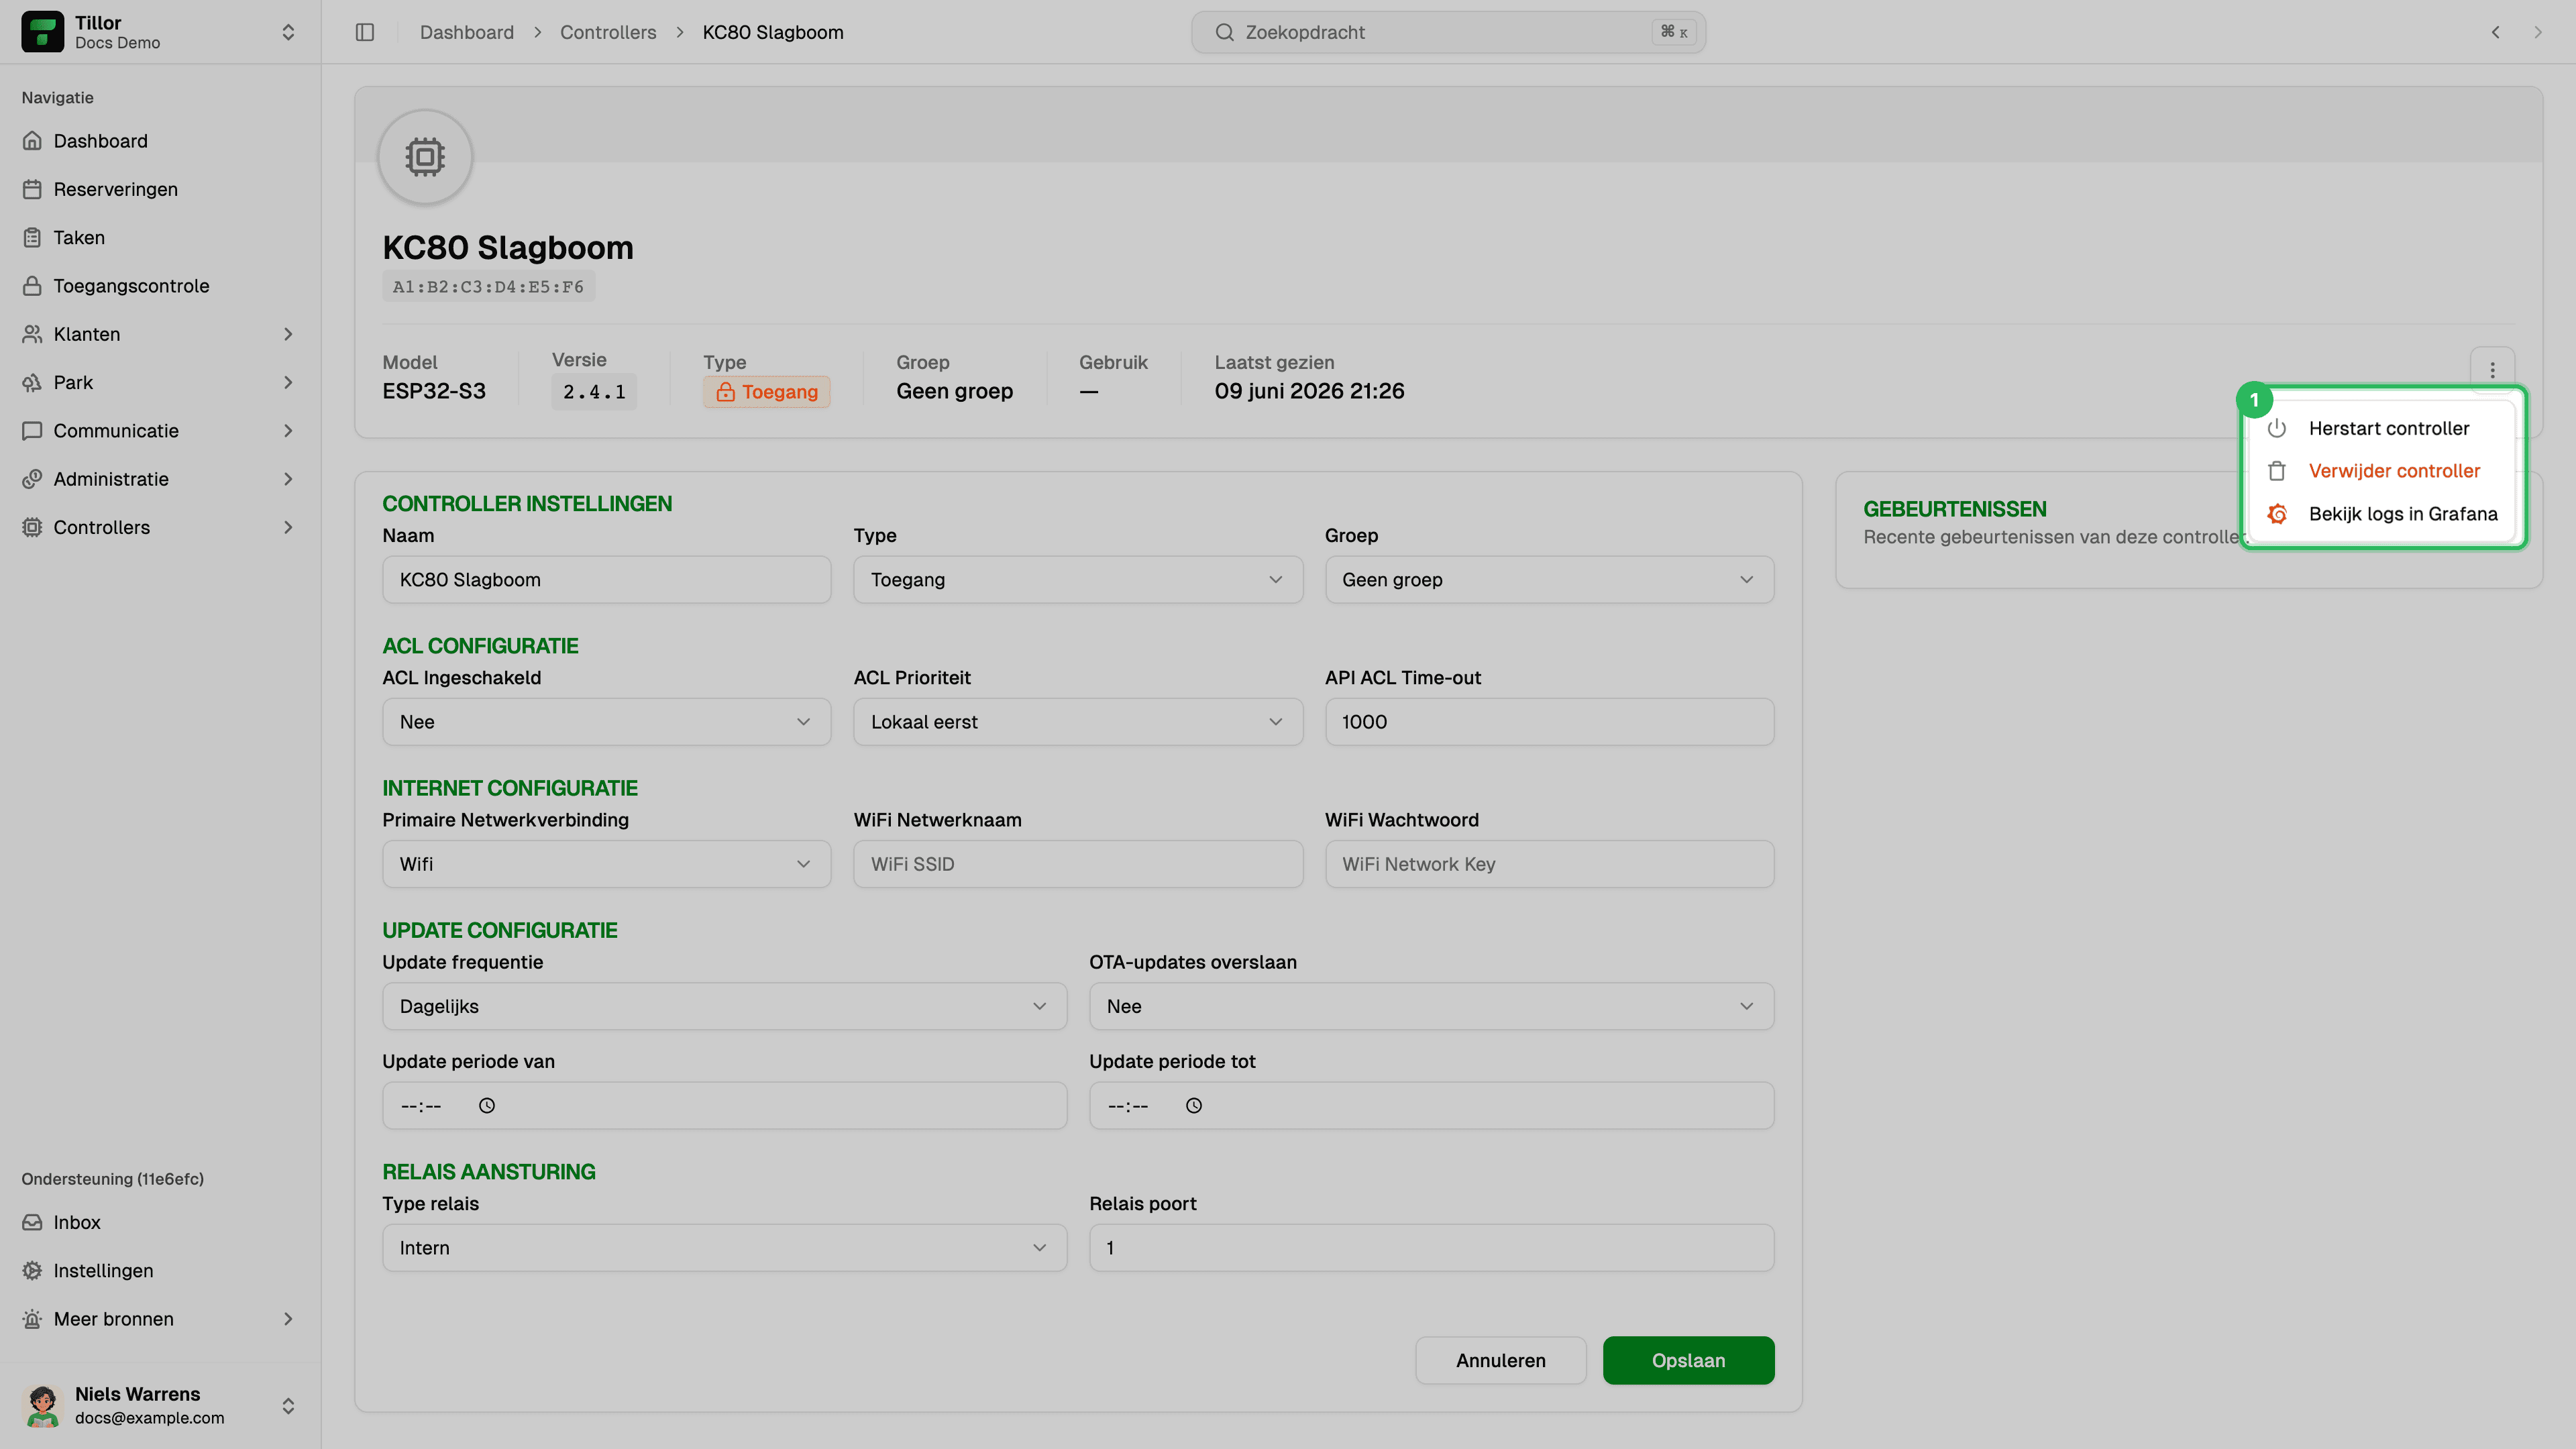2576x1449 pixels.
Task: Open Toegangscontrole in the sidebar
Action: coord(160,286)
